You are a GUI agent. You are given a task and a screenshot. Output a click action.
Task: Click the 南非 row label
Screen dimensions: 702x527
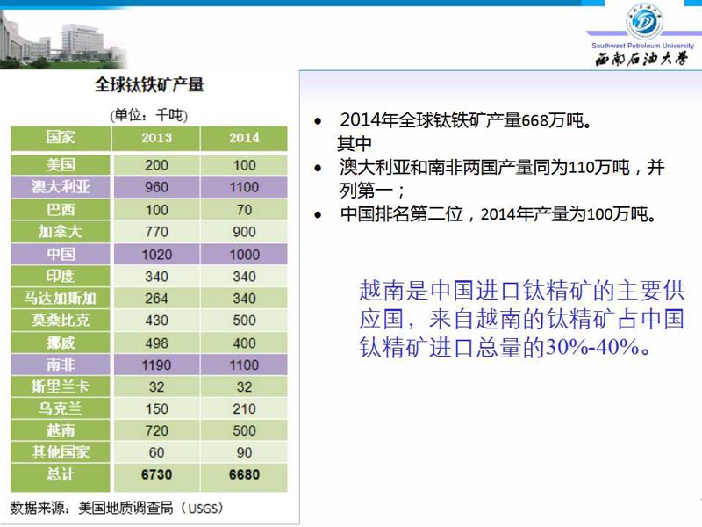[x=61, y=365]
